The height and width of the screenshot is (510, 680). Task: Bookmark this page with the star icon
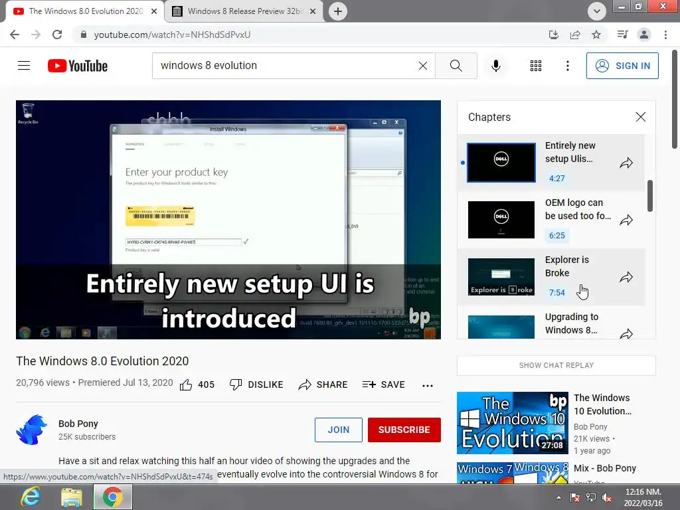coord(596,35)
